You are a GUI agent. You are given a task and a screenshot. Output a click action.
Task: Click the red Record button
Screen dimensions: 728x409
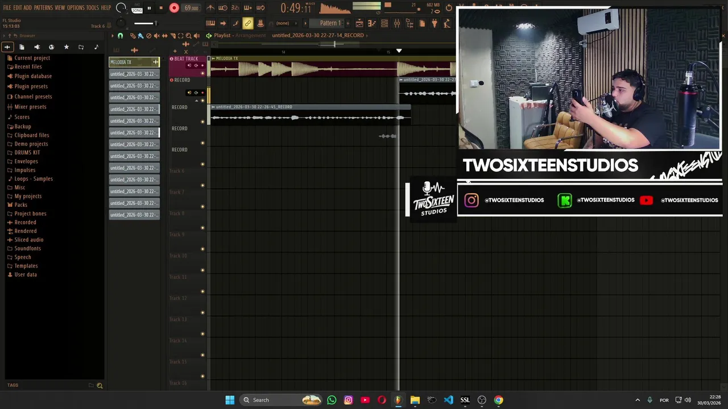174,8
